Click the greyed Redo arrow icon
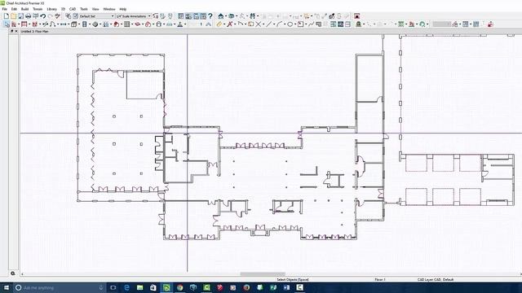This screenshot has width=522, height=293. click(51, 16)
